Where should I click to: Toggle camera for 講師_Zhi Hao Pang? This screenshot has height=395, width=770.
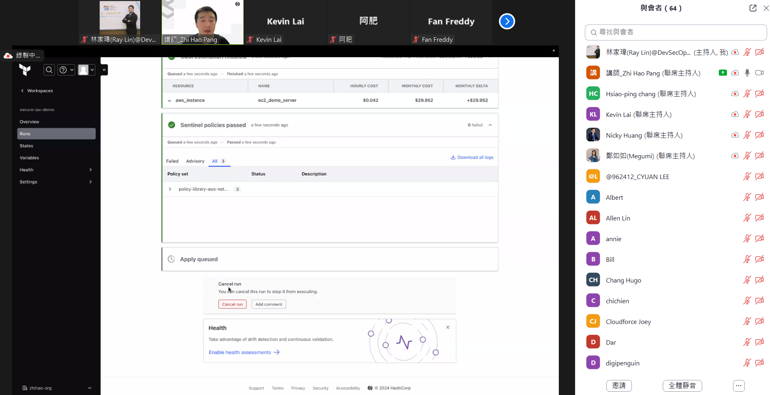coord(759,73)
